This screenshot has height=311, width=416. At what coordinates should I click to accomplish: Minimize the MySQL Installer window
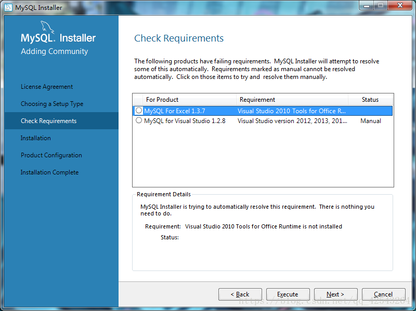coord(367,6)
